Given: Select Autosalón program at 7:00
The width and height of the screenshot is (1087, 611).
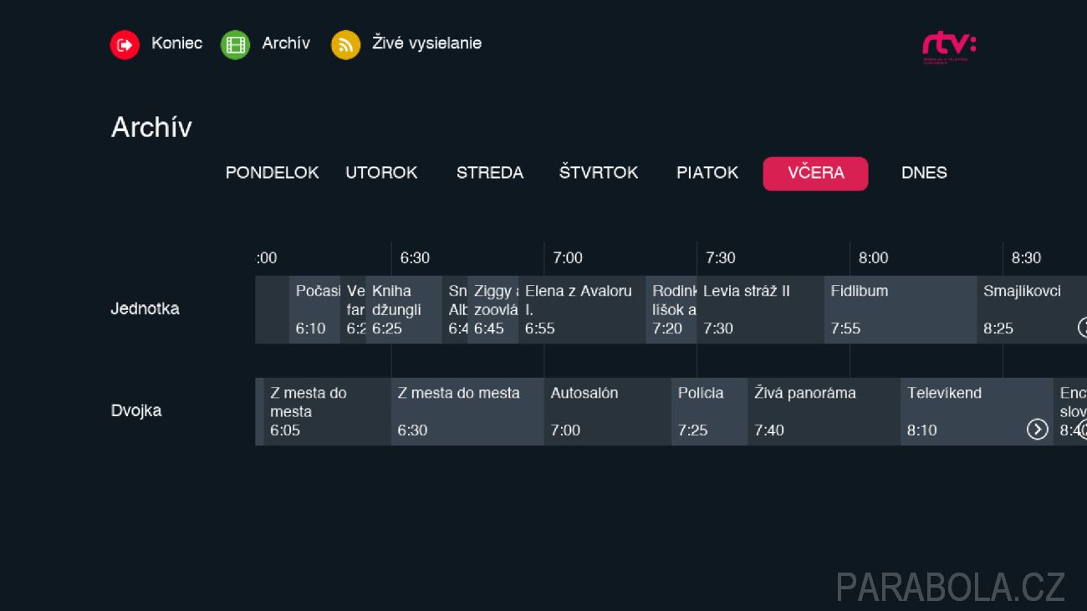Looking at the screenshot, I should point(608,411).
